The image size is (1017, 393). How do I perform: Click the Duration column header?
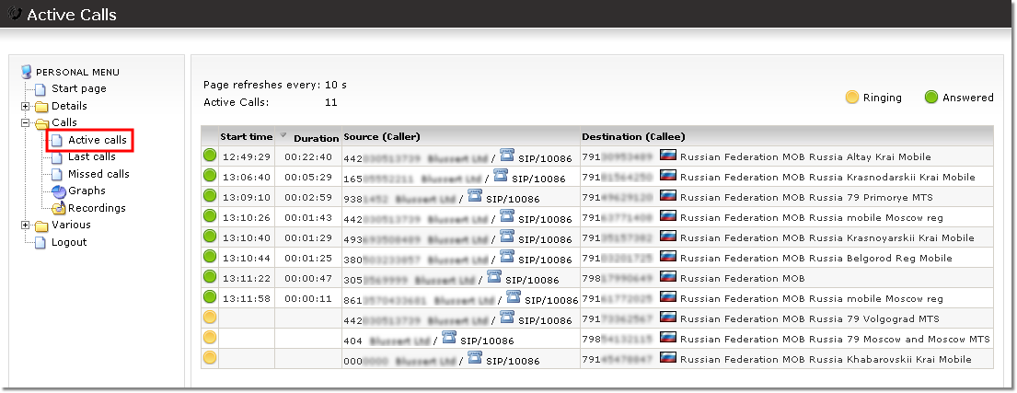click(x=316, y=138)
